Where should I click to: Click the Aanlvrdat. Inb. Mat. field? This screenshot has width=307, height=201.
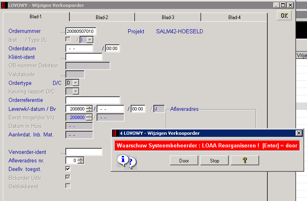click(x=79, y=135)
